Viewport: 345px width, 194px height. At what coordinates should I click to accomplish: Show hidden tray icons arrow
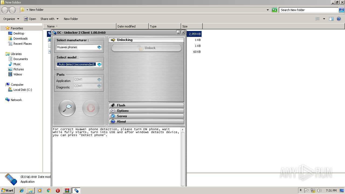point(301,190)
